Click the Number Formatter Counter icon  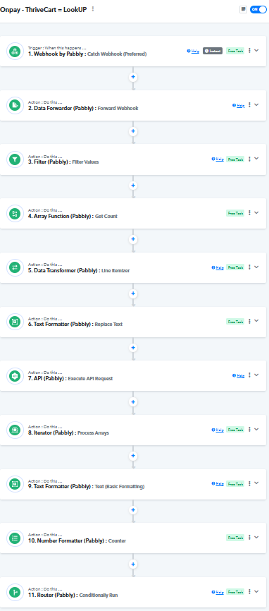(x=15, y=538)
